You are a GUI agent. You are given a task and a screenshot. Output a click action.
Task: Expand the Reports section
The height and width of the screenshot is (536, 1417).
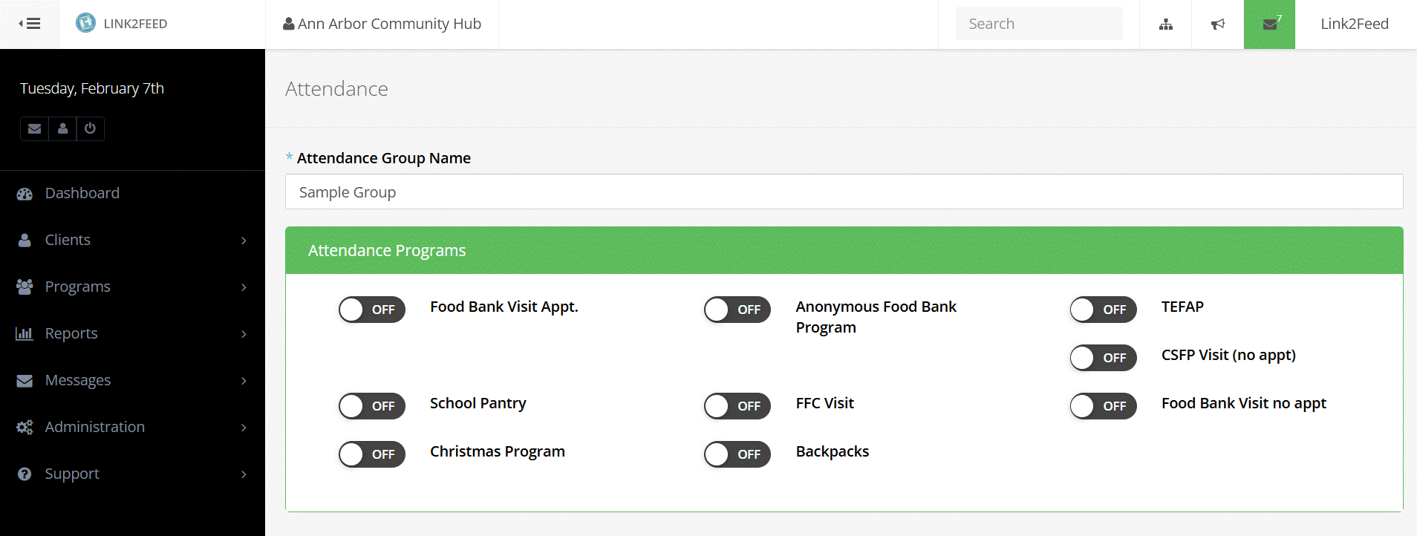(71, 333)
